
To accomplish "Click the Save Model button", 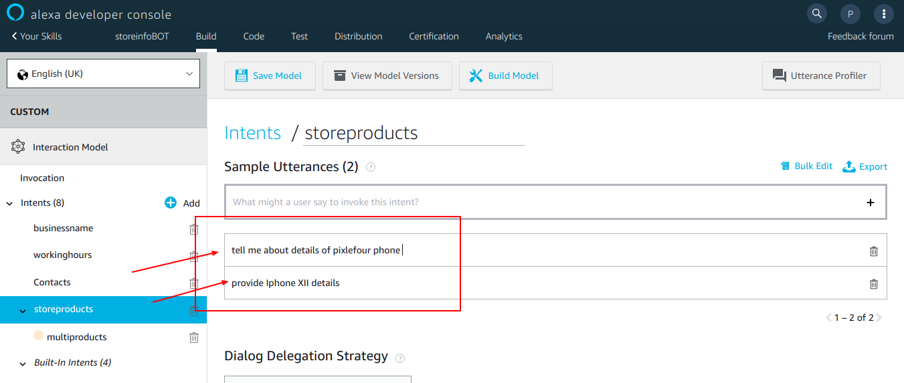I will (x=269, y=76).
